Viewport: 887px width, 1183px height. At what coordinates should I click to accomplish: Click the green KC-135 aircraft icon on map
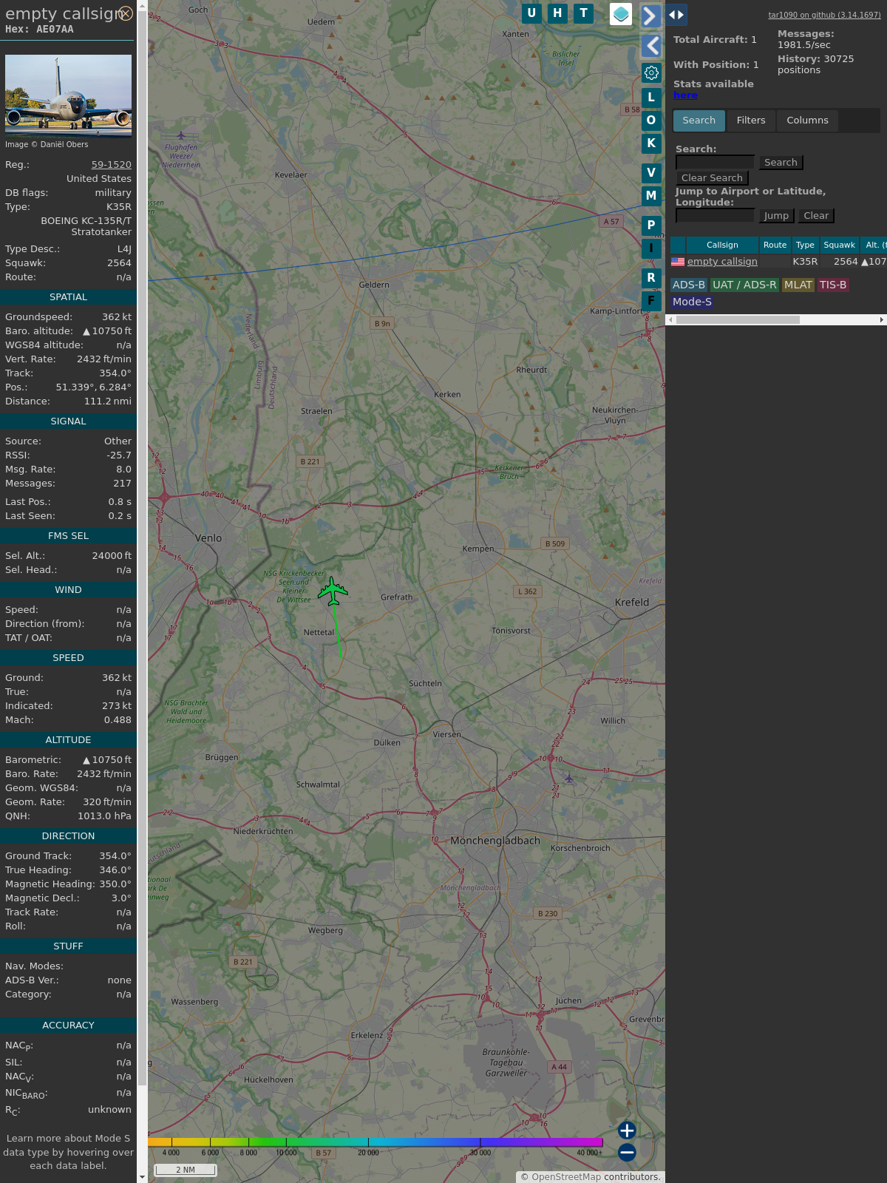pos(333,591)
